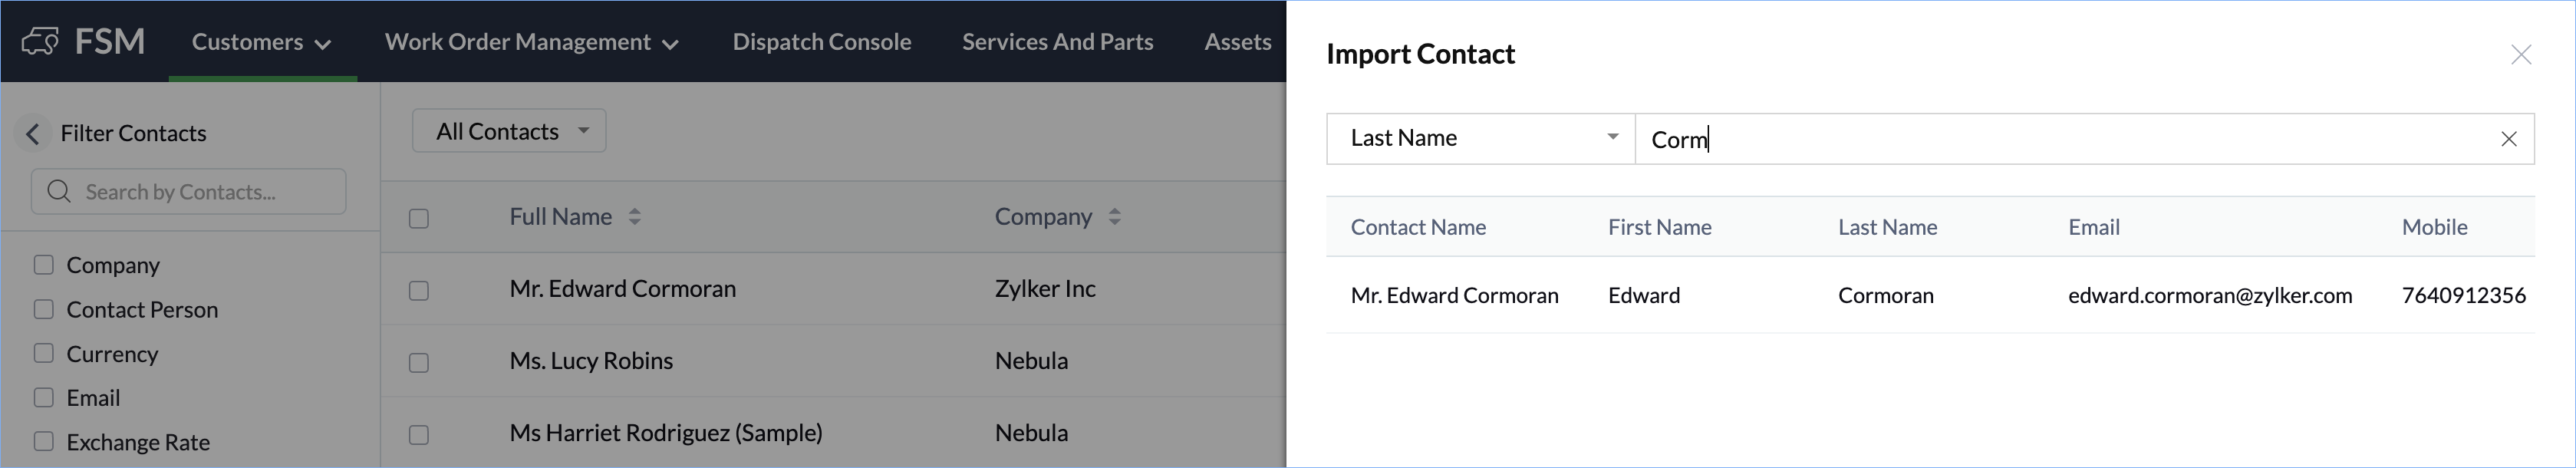2576x468 pixels.
Task: Select Mr. Edward Cormoran in import results
Action: pyautogui.click(x=1454, y=296)
